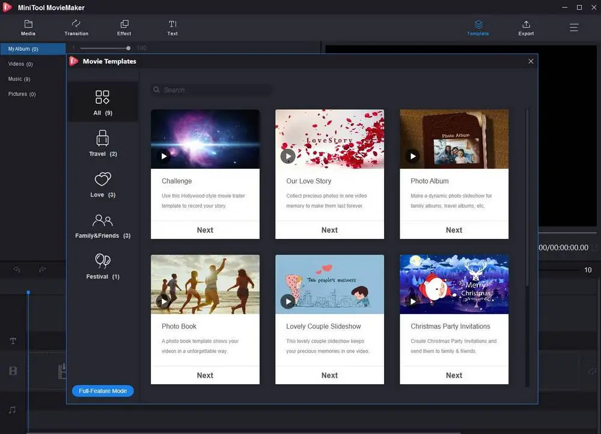This screenshot has width=601, height=434.
Task: Play the Challenge template preview
Action: point(163,156)
